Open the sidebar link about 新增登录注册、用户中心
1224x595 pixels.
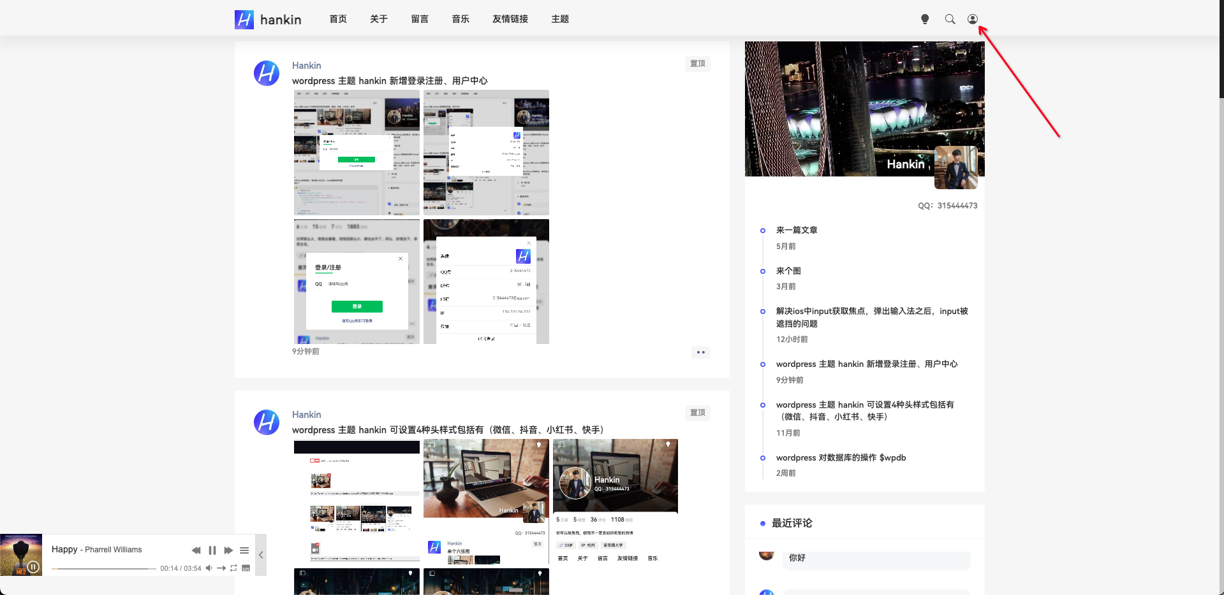[867, 364]
